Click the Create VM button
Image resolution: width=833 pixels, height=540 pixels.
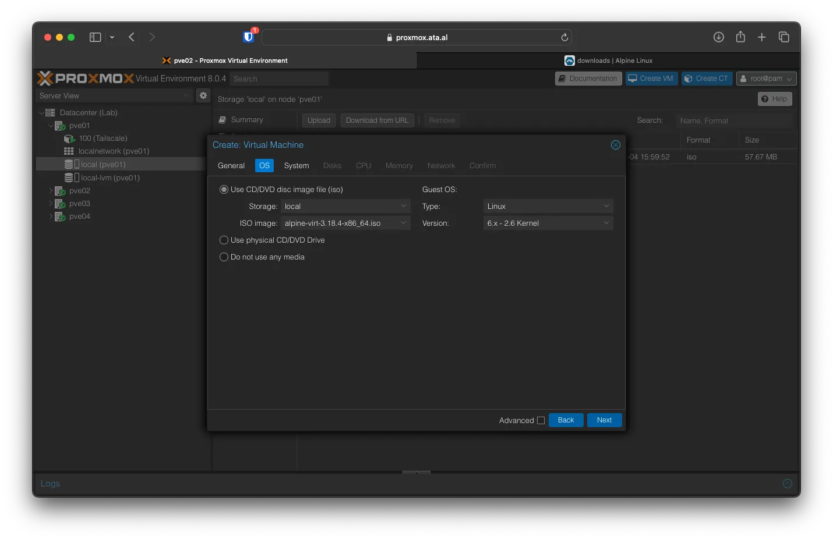(x=652, y=79)
